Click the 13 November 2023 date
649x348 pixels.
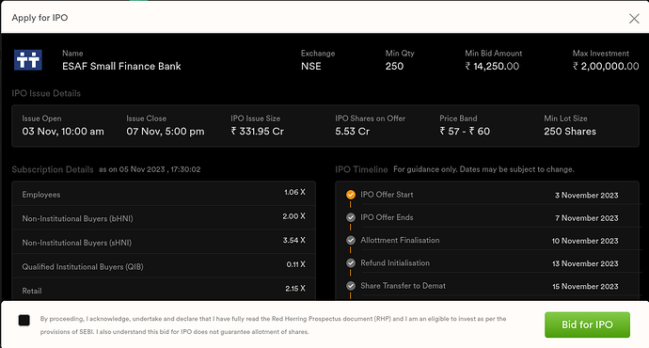click(585, 263)
